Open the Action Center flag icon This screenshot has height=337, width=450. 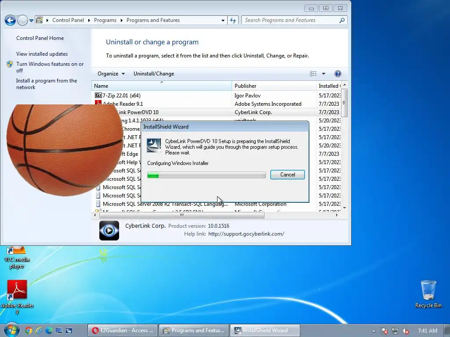384,331
